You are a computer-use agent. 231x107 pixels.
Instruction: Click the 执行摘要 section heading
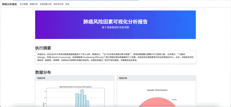(43, 48)
